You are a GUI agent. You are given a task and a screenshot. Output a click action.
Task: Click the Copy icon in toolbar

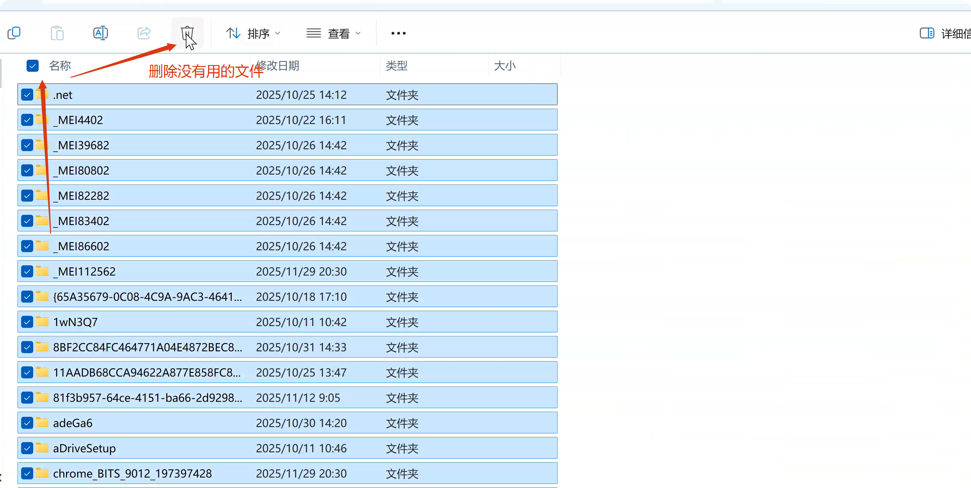tap(14, 33)
